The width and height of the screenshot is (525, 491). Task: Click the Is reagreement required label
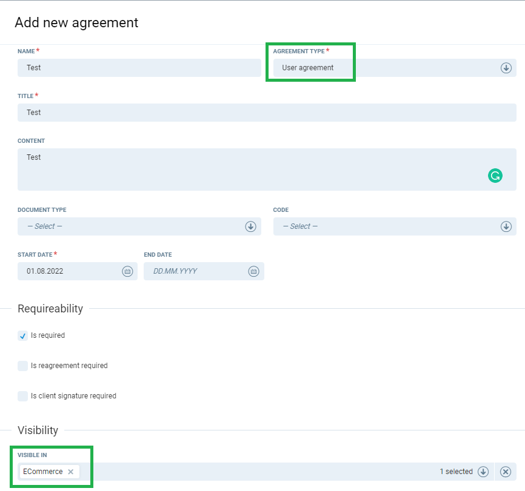coord(69,366)
